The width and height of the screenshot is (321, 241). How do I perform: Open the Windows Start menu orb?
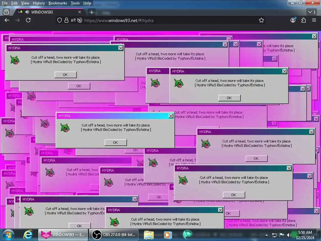pyautogui.click(x=8, y=235)
